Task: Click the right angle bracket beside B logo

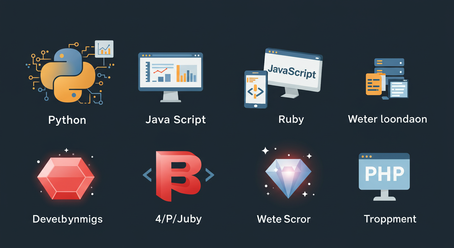Action: [210, 175]
